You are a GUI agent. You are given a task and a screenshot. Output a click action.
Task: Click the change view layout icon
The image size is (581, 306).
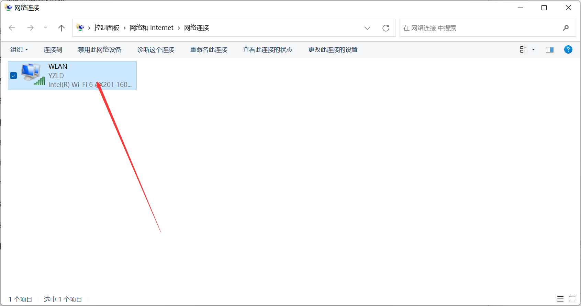[x=523, y=50]
